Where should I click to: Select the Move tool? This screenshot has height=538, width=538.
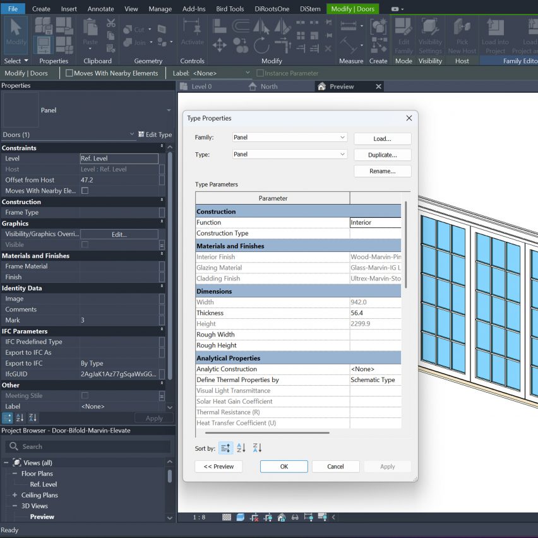219,45
